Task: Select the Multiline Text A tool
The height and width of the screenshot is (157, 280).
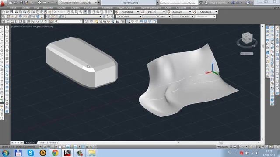Action: pyautogui.click(x=2, y=97)
